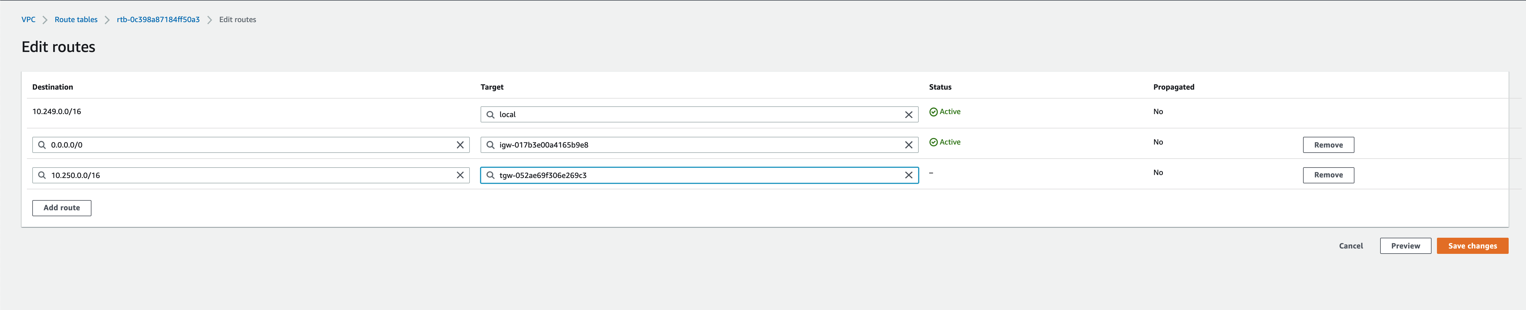Clear the igw-017b3e00a4165b9e8 target field
This screenshot has height=310, width=1526.
point(908,145)
